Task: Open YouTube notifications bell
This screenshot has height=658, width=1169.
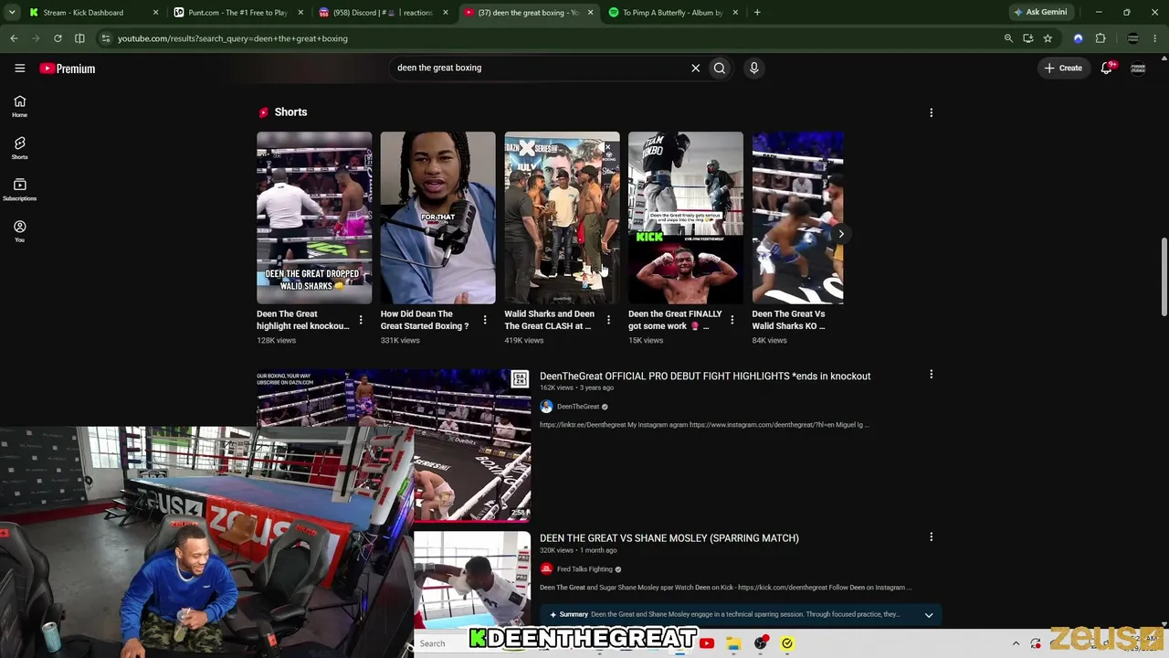Action: [x=1107, y=68]
